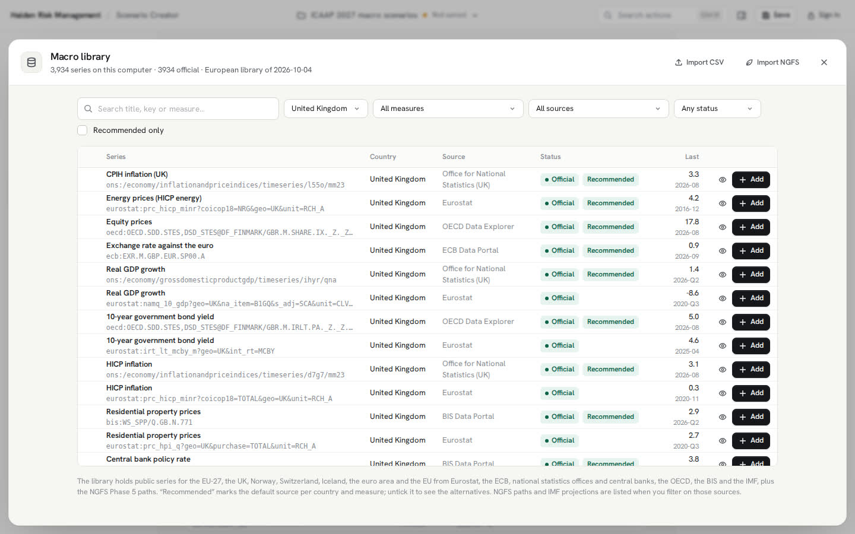The image size is (855, 534).
Task: Click the Last column header
Action: pos(692,157)
